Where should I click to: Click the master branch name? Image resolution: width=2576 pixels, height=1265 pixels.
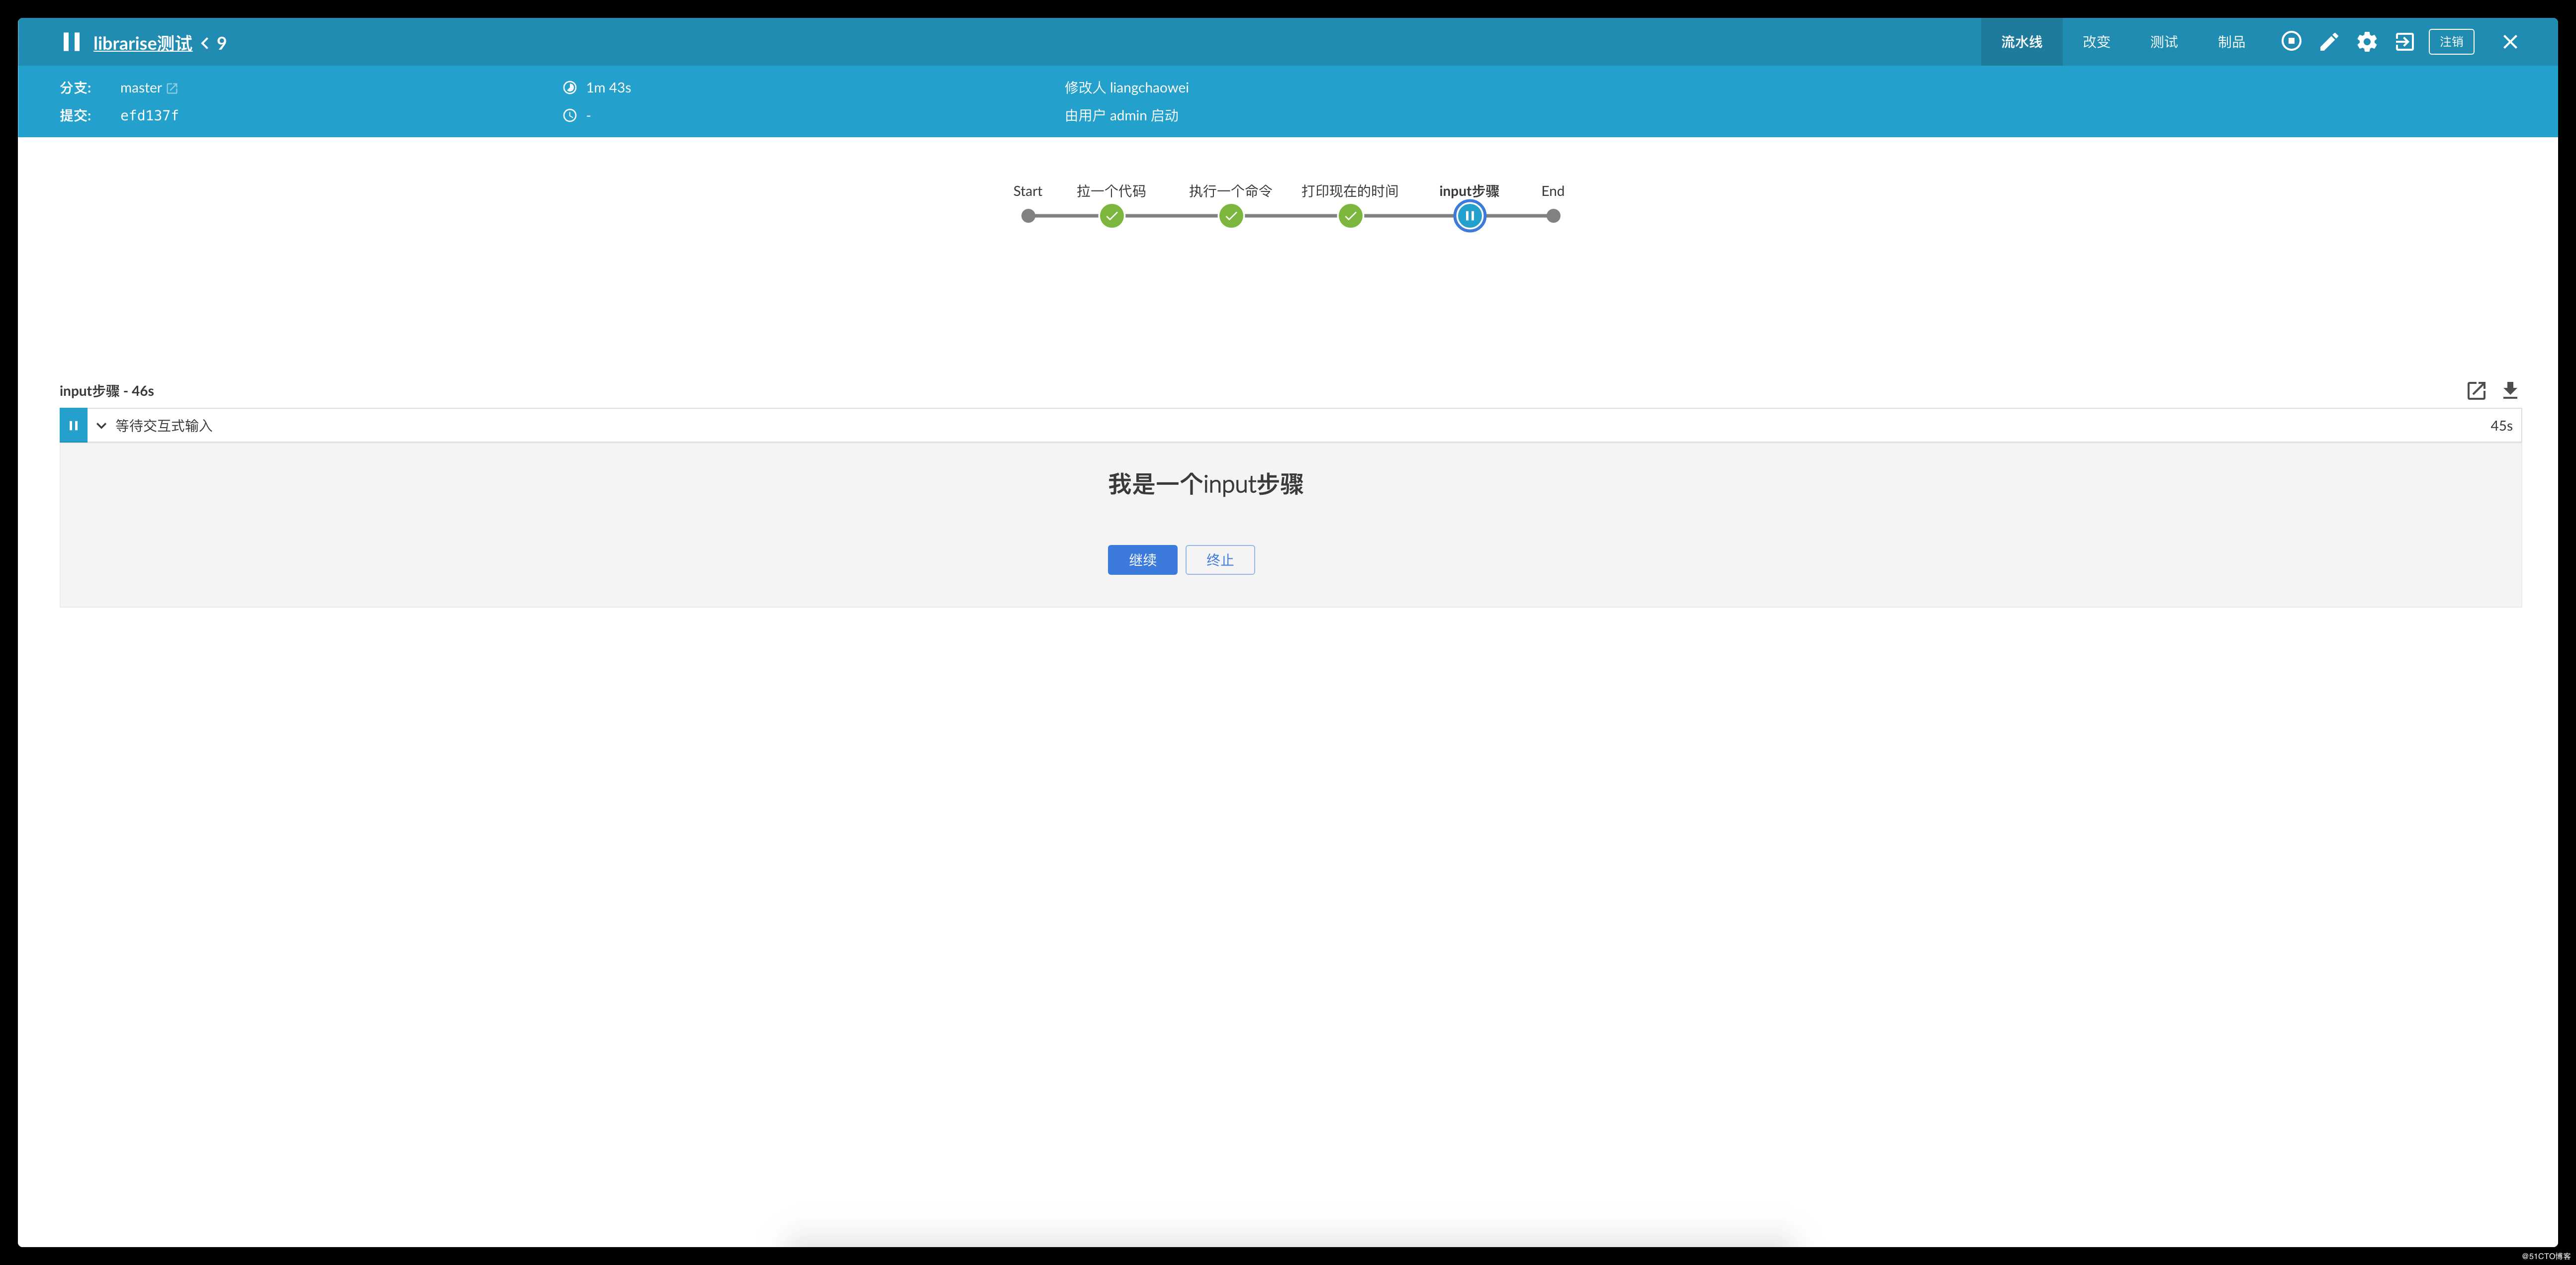click(141, 88)
